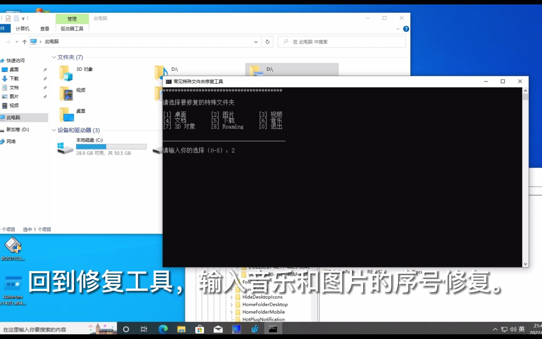Viewport: 542px width, 339px height.
Task: Select 快速访问 in the navigation pane
Action: [15, 61]
